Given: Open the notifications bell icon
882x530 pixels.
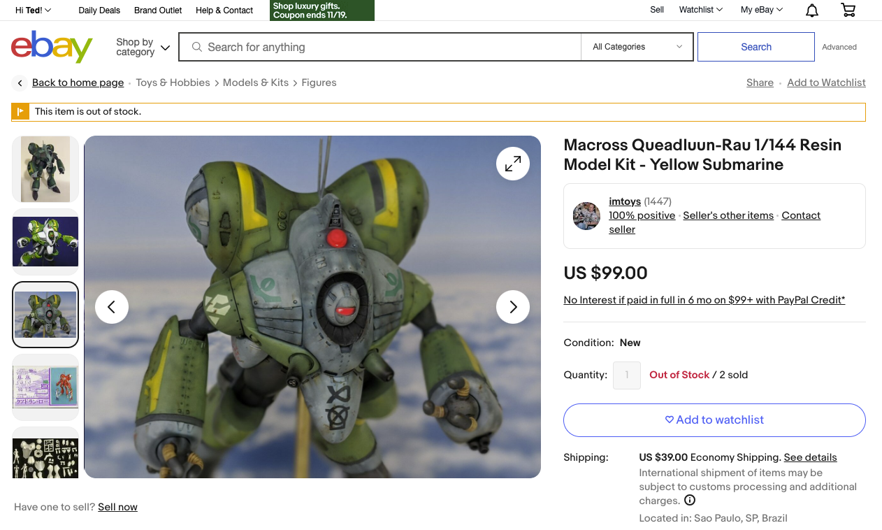Looking at the screenshot, I should tap(812, 10).
